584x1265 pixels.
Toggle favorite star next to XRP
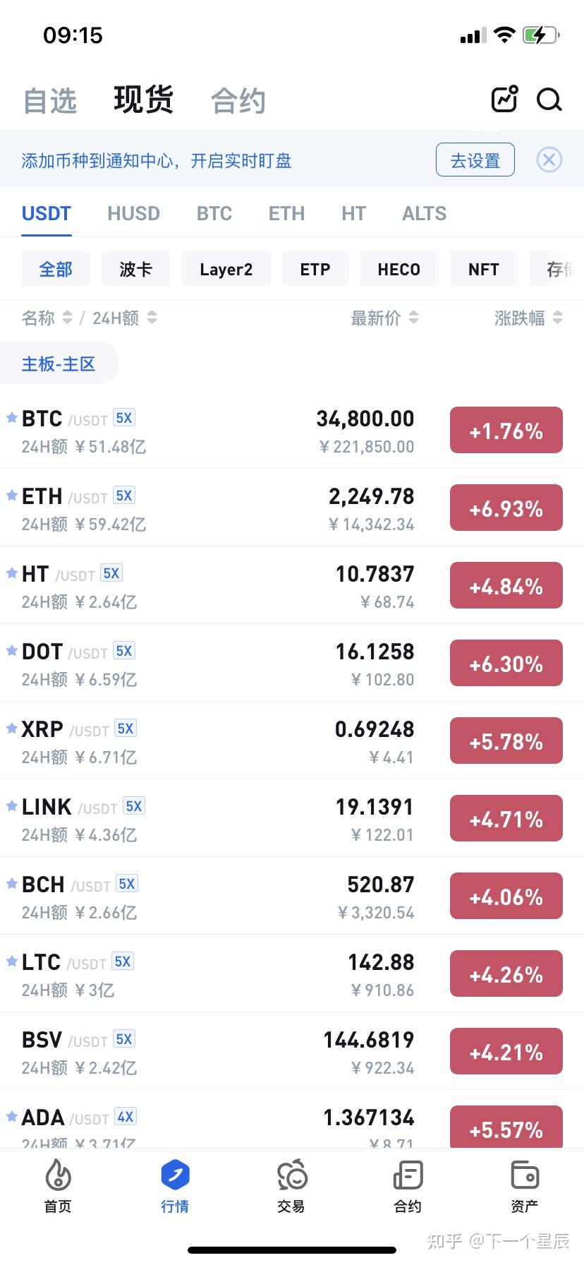11,728
